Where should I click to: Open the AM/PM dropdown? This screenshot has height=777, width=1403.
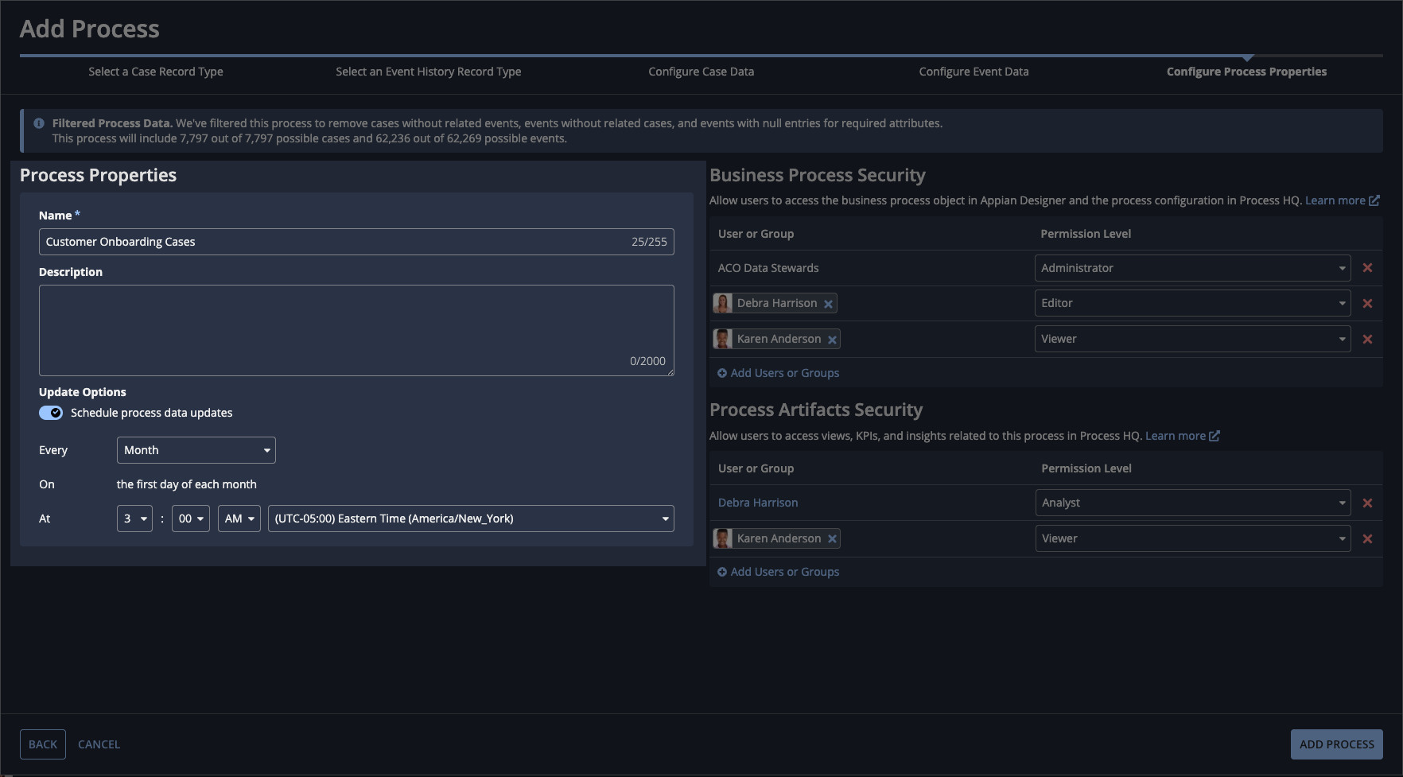pyautogui.click(x=239, y=519)
